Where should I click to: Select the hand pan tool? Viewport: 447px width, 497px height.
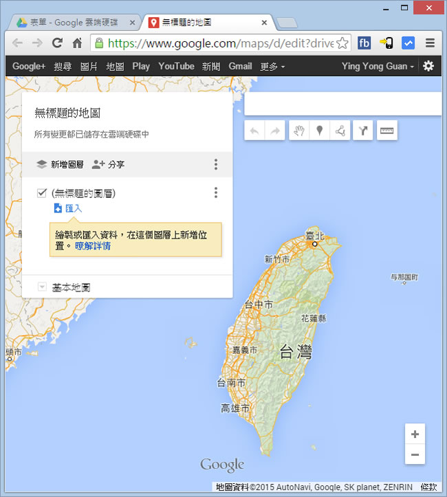click(x=299, y=131)
